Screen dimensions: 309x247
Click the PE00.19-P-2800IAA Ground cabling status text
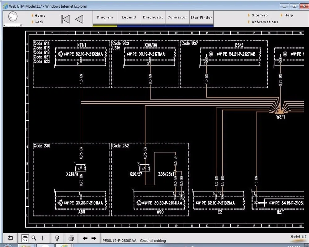tap(134, 241)
